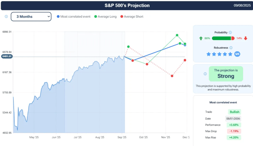Click the info icon next to Robustness
The image size is (253, 146).
[x=230, y=48]
